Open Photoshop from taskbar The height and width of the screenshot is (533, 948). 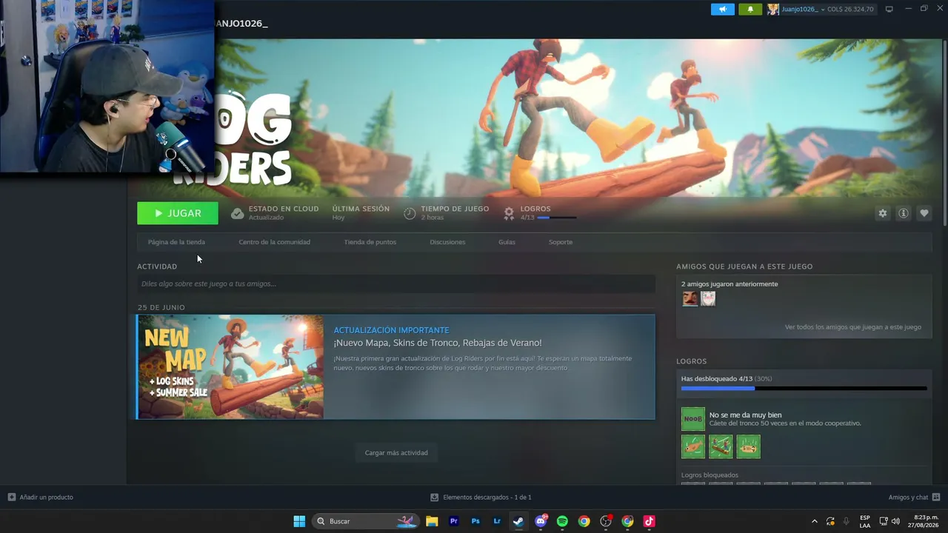(475, 521)
